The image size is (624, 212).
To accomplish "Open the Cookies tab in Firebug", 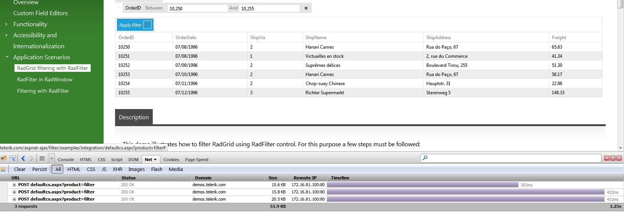I will pyautogui.click(x=171, y=160).
